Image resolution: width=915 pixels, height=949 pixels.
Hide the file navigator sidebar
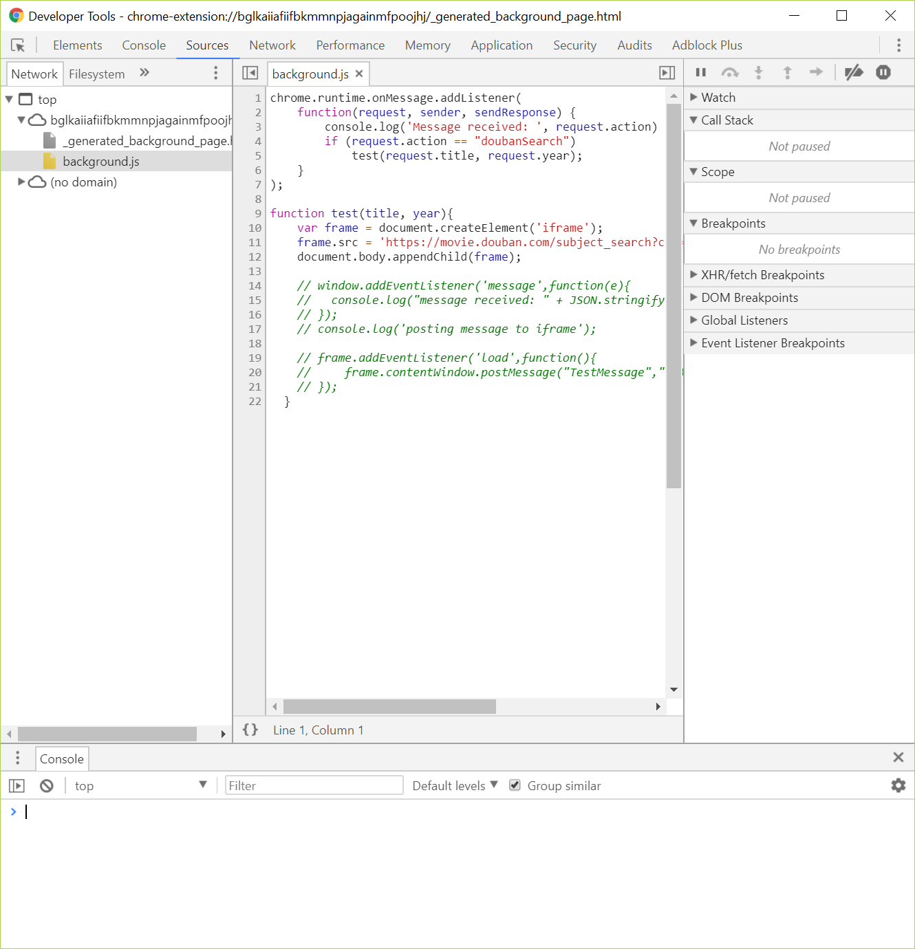click(x=250, y=73)
